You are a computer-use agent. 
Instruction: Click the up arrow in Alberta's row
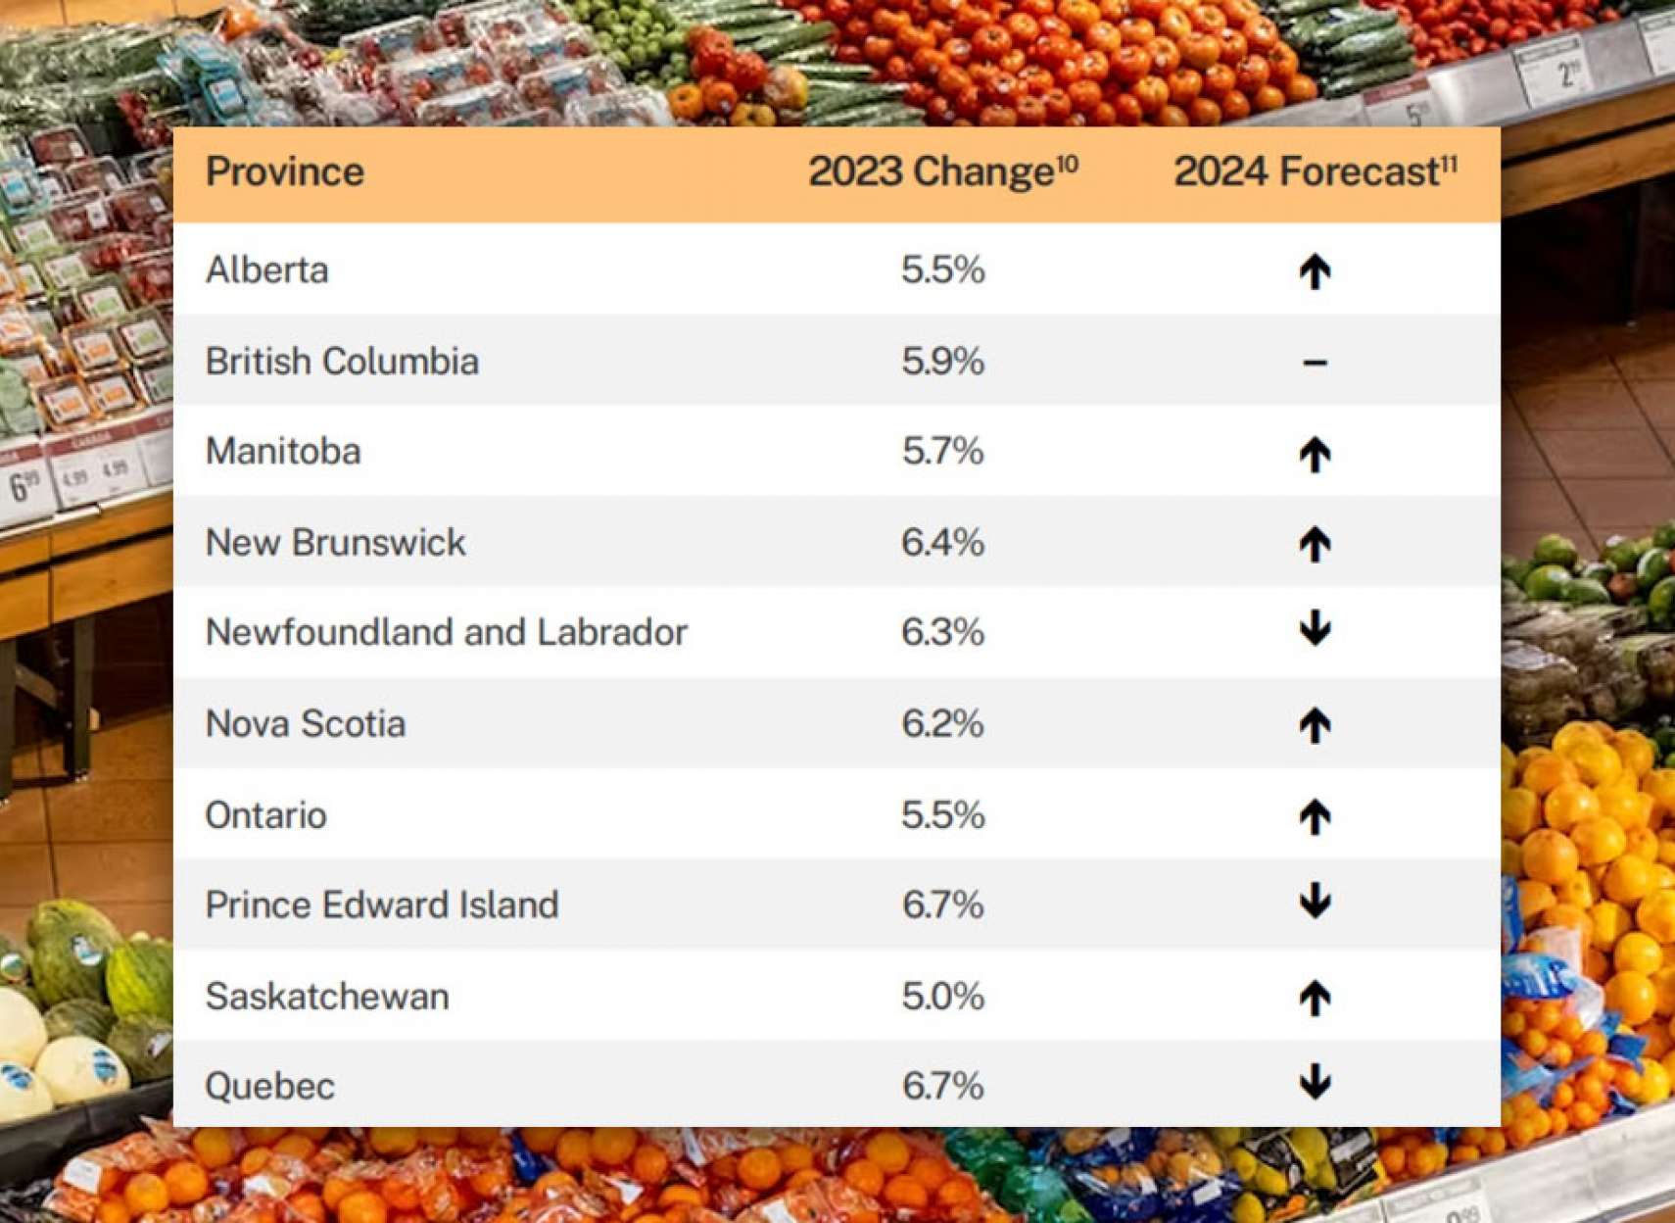(1315, 271)
